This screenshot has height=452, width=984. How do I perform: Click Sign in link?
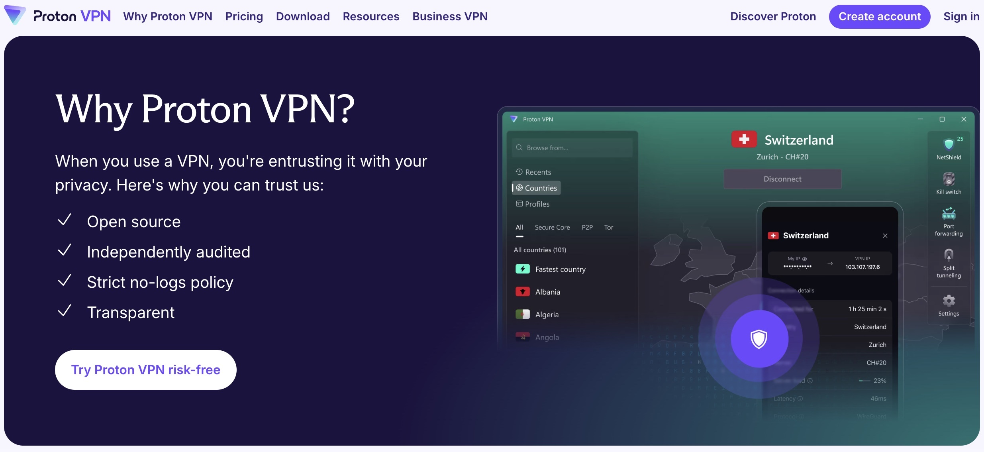pos(961,16)
